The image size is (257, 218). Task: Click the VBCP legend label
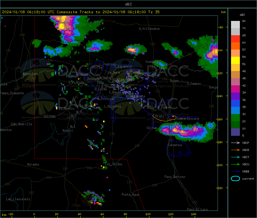[246, 143]
